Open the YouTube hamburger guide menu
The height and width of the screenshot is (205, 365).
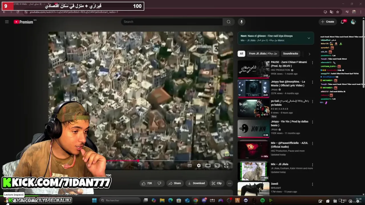(7, 22)
